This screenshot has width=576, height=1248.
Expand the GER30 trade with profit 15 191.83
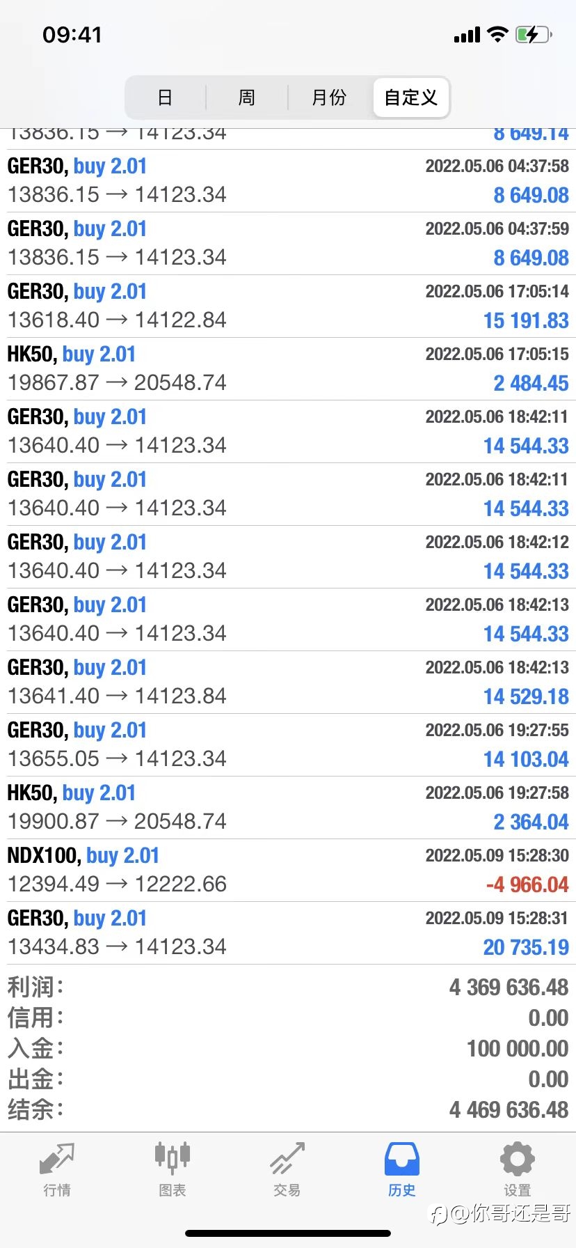288,306
